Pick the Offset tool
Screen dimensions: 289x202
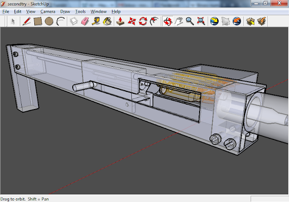click(x=154, y=21)
